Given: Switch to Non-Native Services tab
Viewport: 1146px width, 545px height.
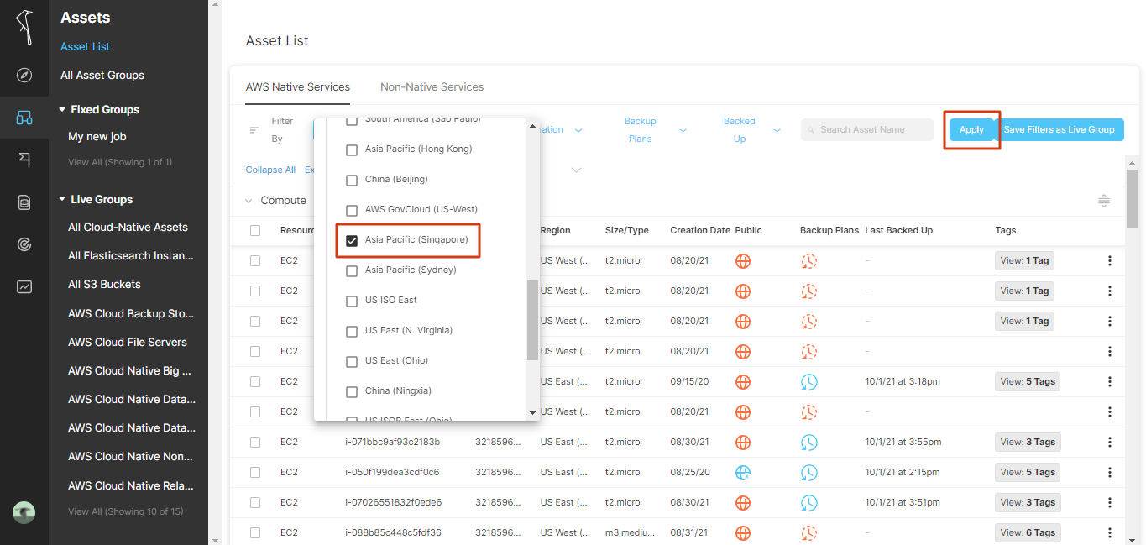Looking at the screenshot, I should click(432, 86).
